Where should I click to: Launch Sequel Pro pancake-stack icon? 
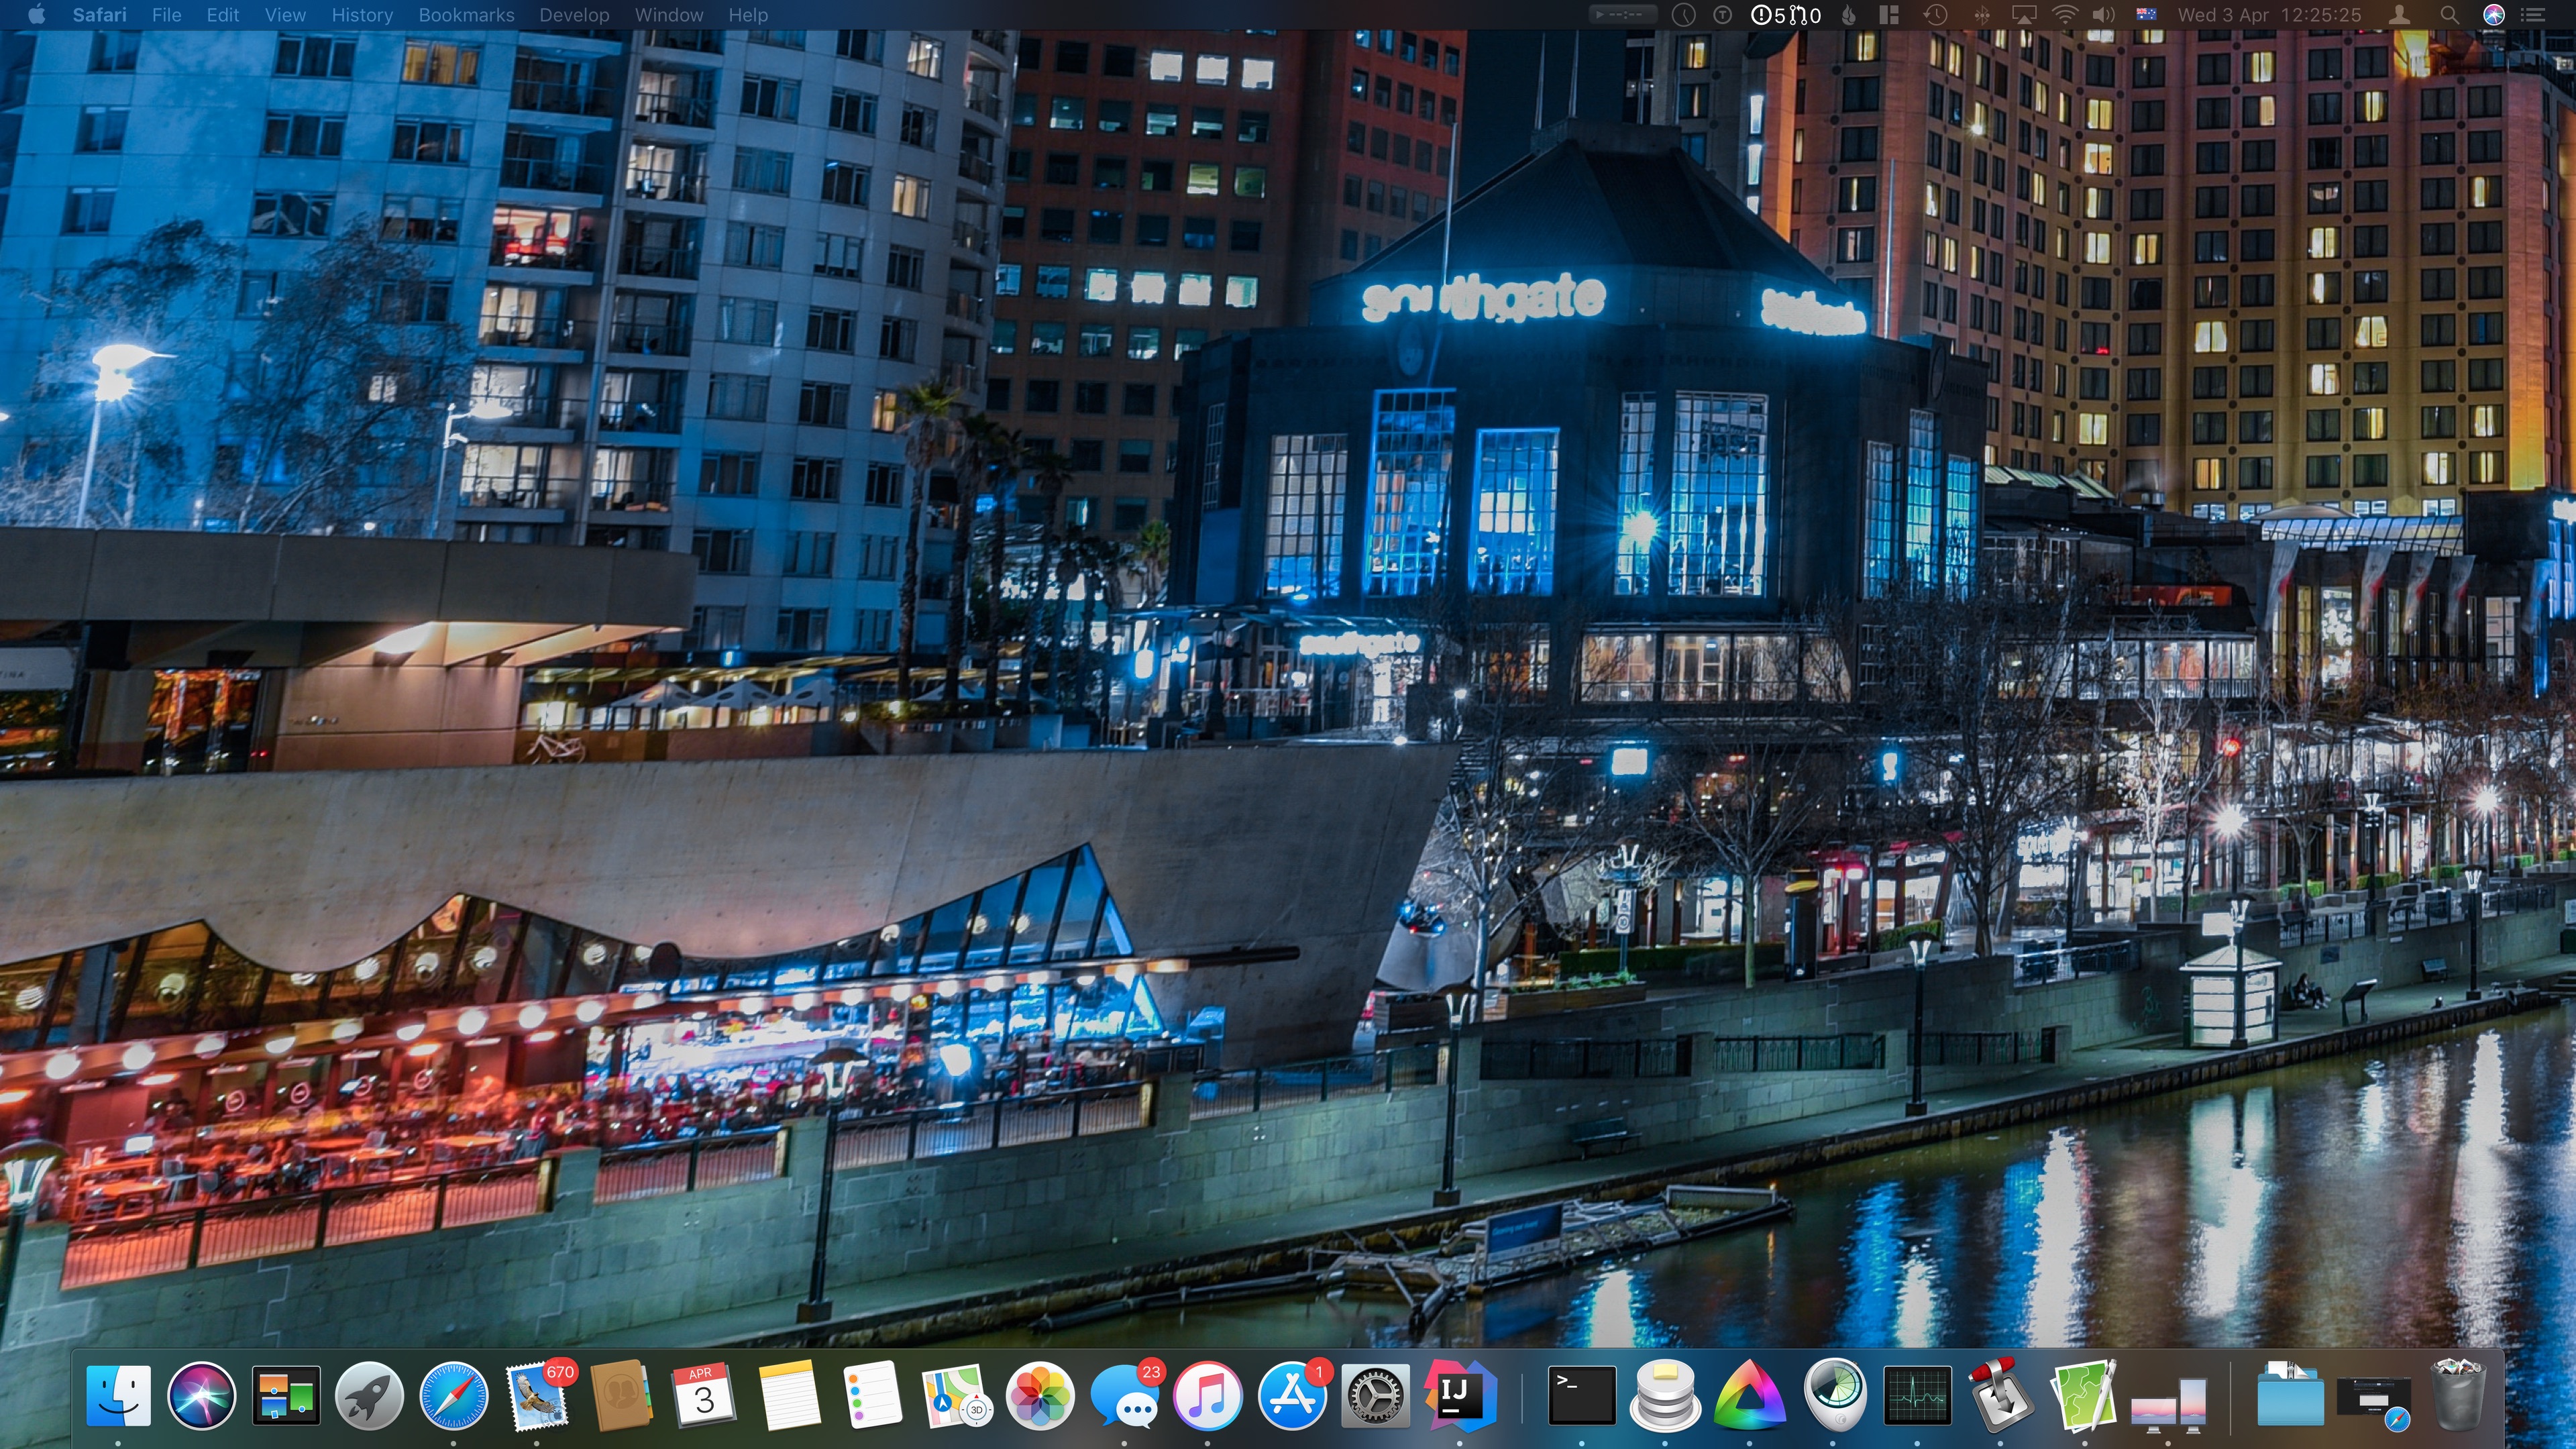[1665, 1395]
